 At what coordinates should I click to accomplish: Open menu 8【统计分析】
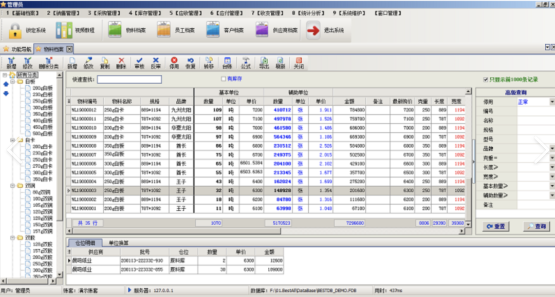point(308,13)
